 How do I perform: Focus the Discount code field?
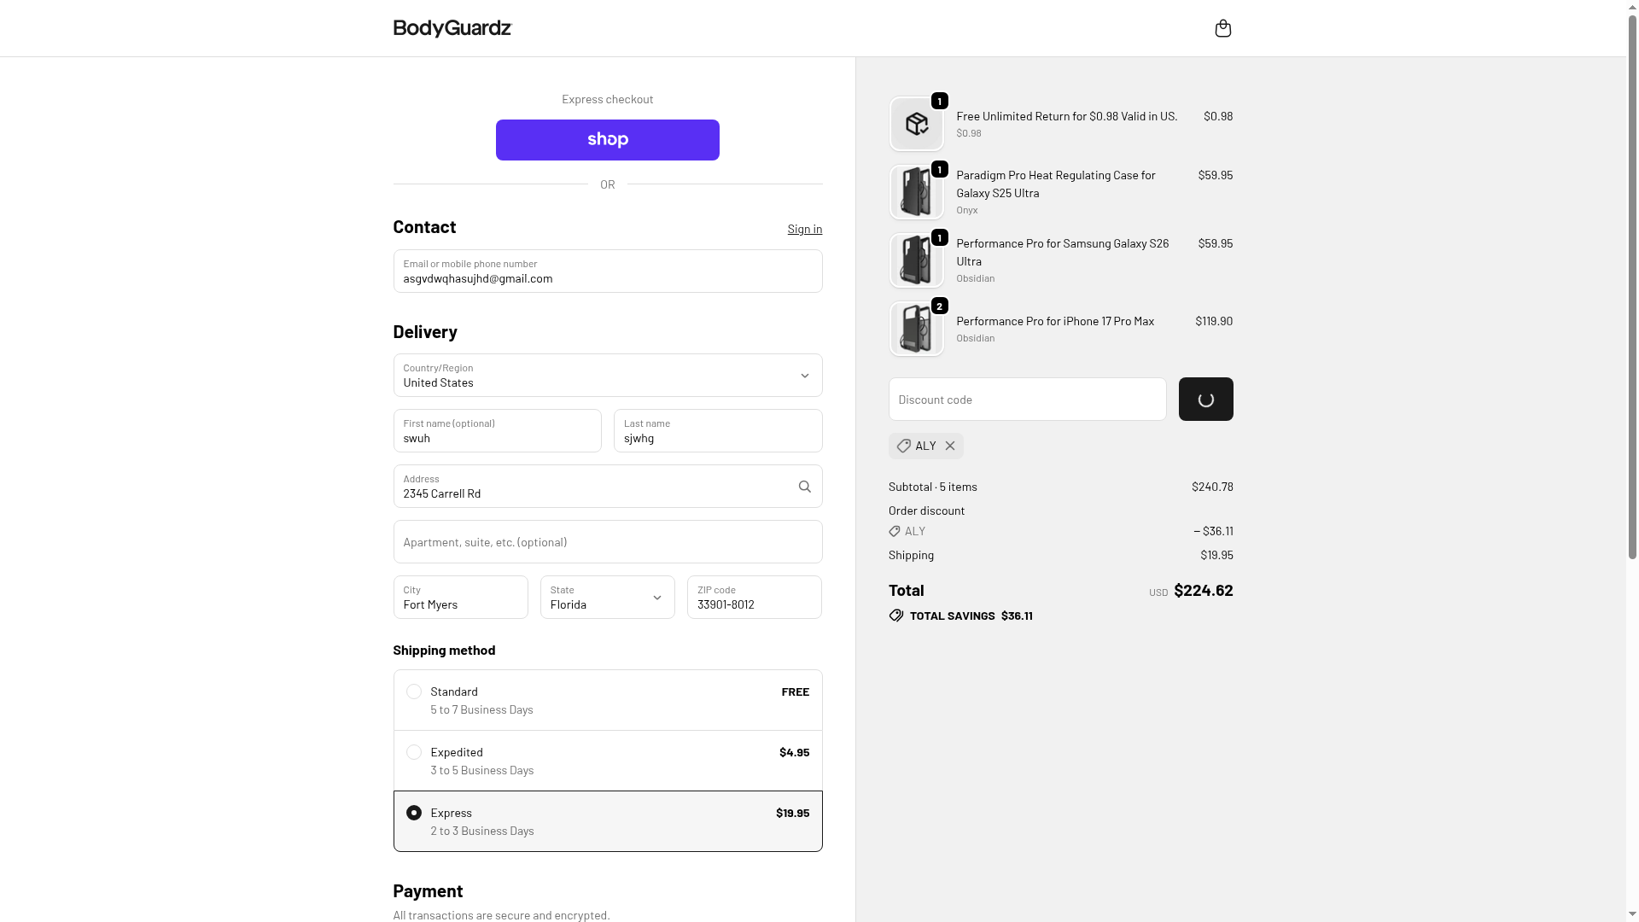point(1027,400)
